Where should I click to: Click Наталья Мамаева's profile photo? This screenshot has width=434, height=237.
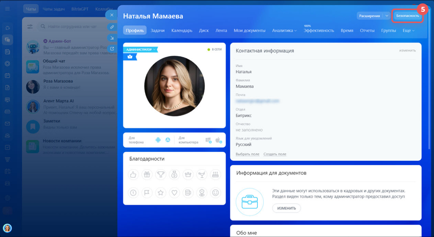174,86
